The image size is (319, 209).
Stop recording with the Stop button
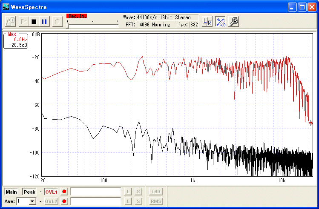point(34,21)
